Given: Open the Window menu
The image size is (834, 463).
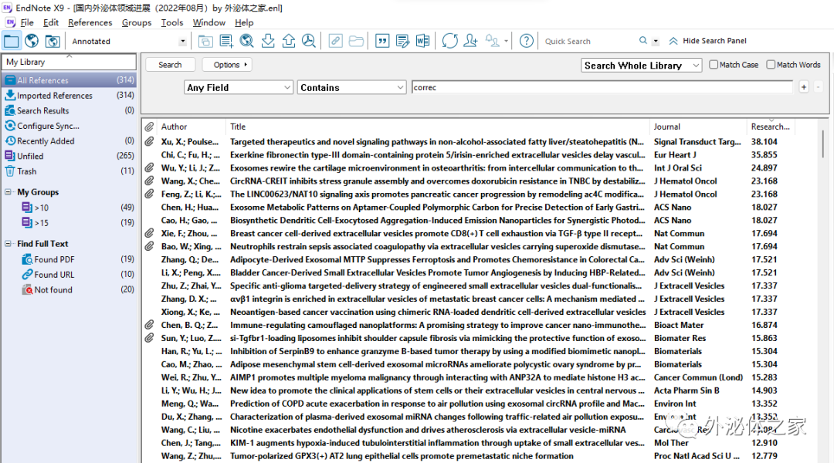Looking at the screenshot, I should pos(208,22).
